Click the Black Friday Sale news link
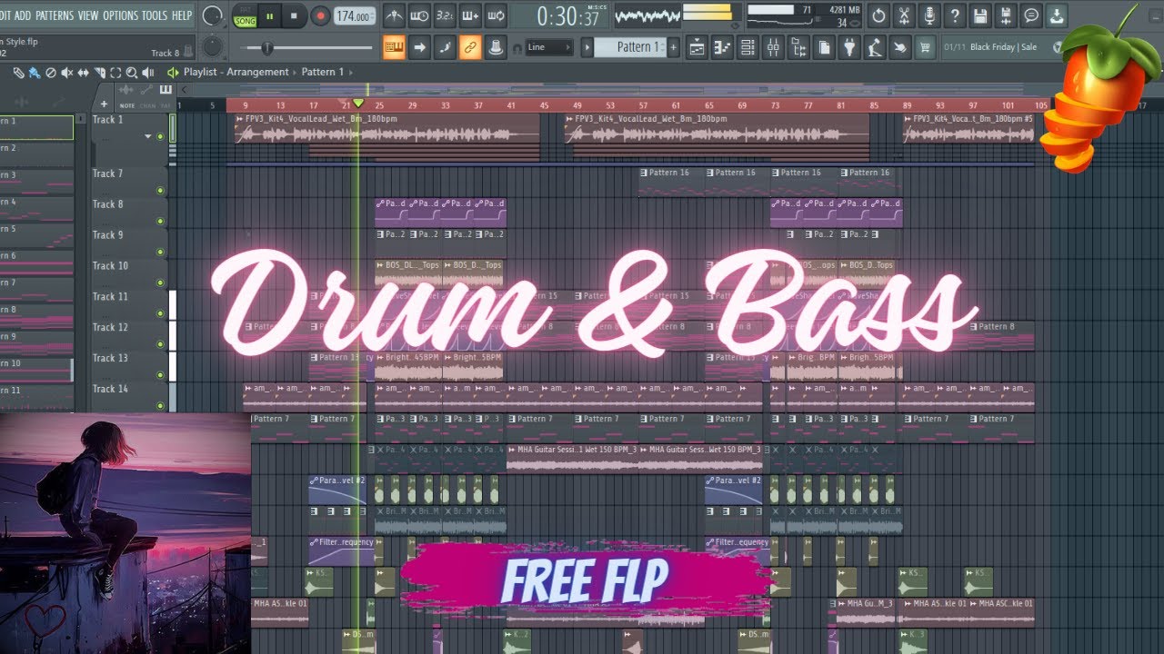 tap(1004, 47)
